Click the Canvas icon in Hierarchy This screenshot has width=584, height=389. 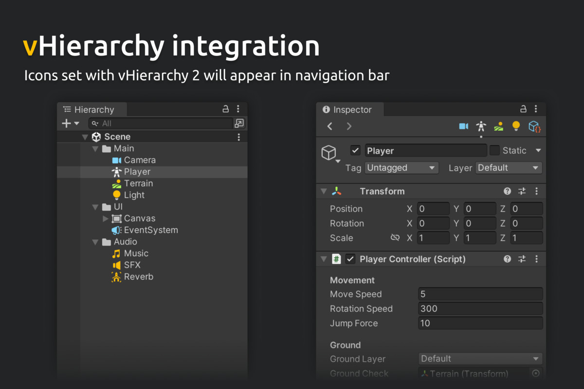116,219
